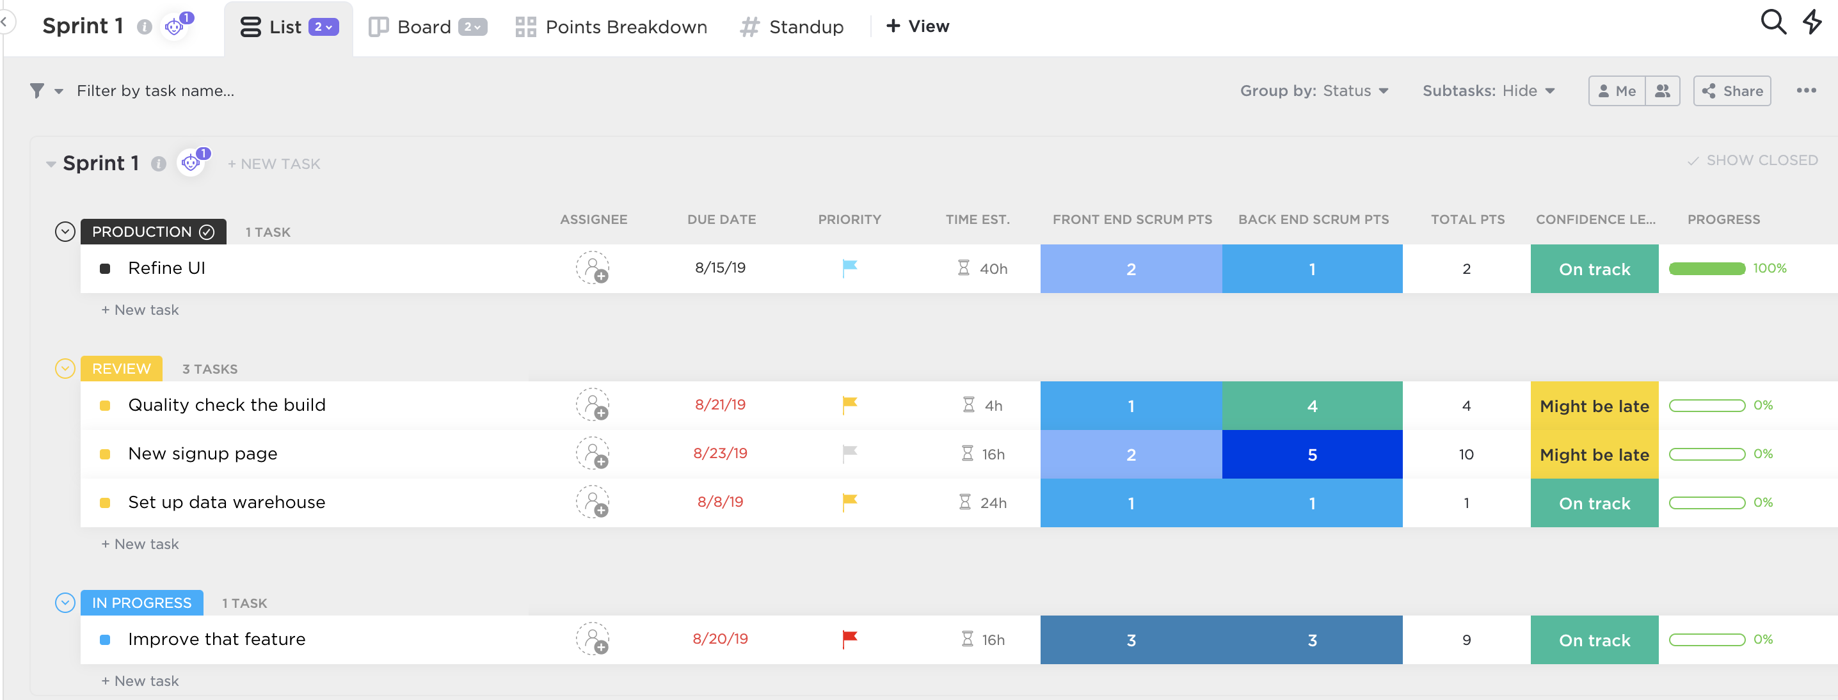
Task: Click automation robot icon in top header
Action: (175, 26)
